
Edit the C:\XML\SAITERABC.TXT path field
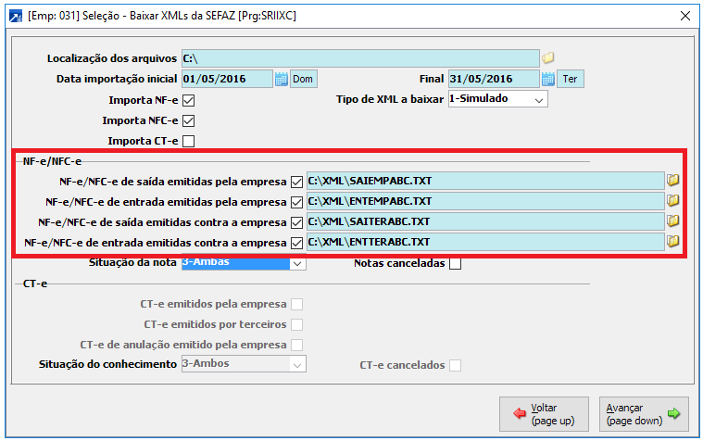tap(485, 221)
